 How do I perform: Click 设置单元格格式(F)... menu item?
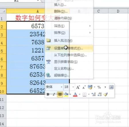(x=69, y=48)
